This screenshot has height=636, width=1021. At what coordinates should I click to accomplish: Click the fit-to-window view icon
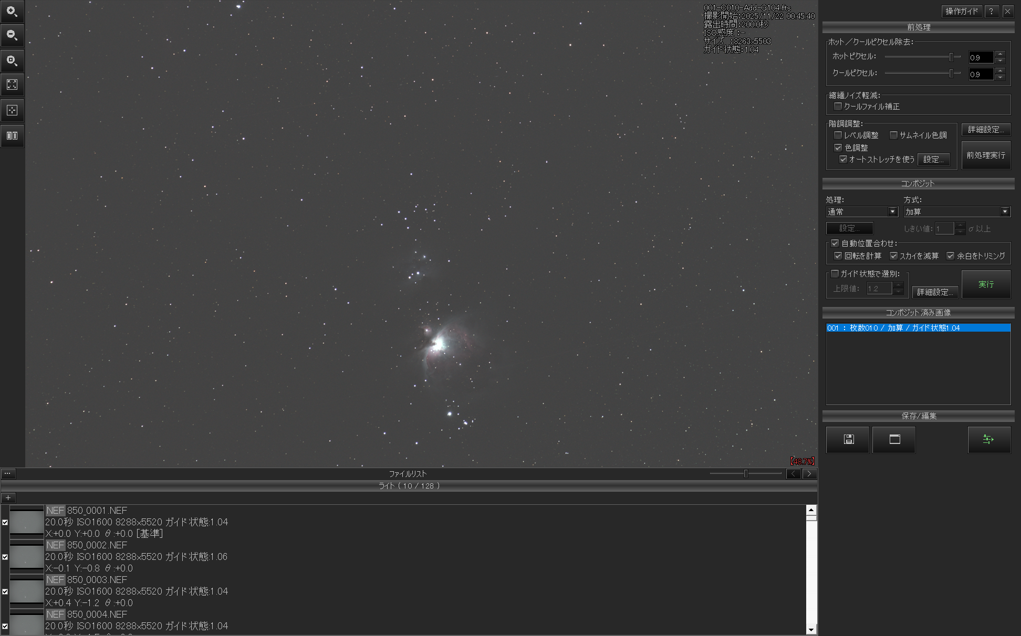tap(12, 84)
